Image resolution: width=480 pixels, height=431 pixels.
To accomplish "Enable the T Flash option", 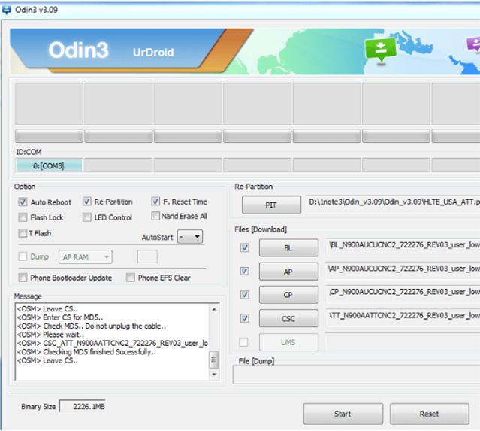I will click(23, 233).
